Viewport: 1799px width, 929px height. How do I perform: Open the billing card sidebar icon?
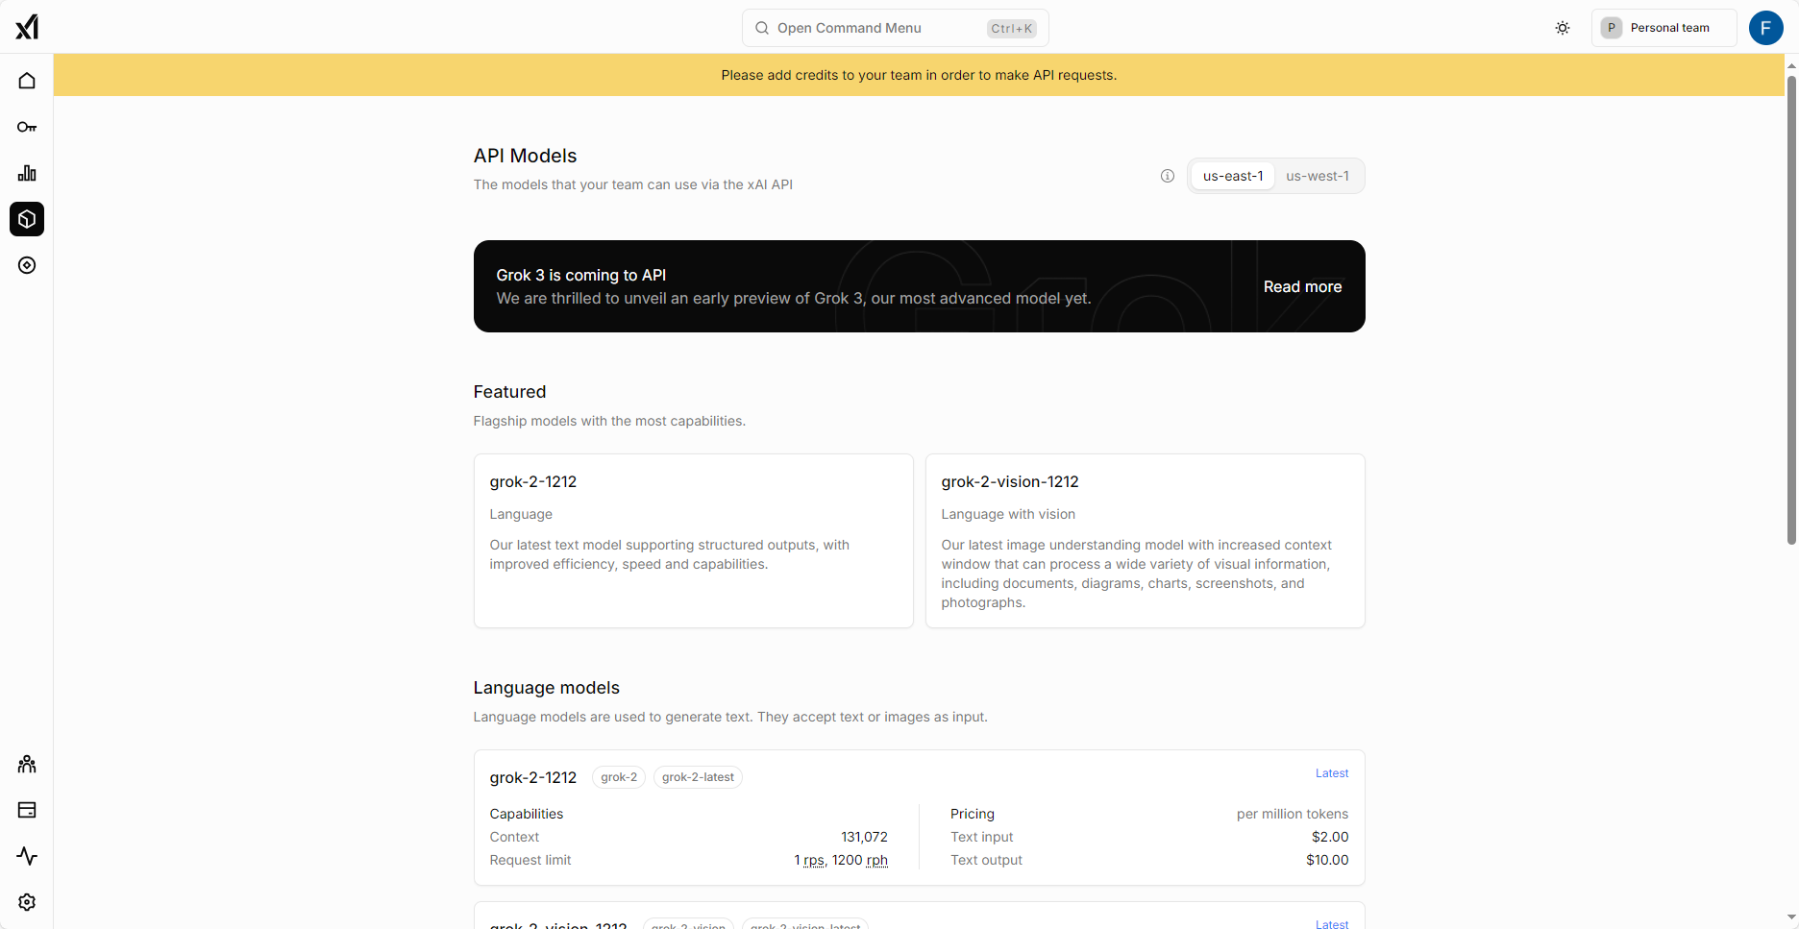[x=27, y=810]
